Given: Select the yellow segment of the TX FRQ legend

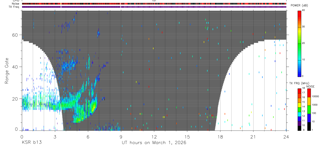Looking at the screenshot, I should pos(299,104).
